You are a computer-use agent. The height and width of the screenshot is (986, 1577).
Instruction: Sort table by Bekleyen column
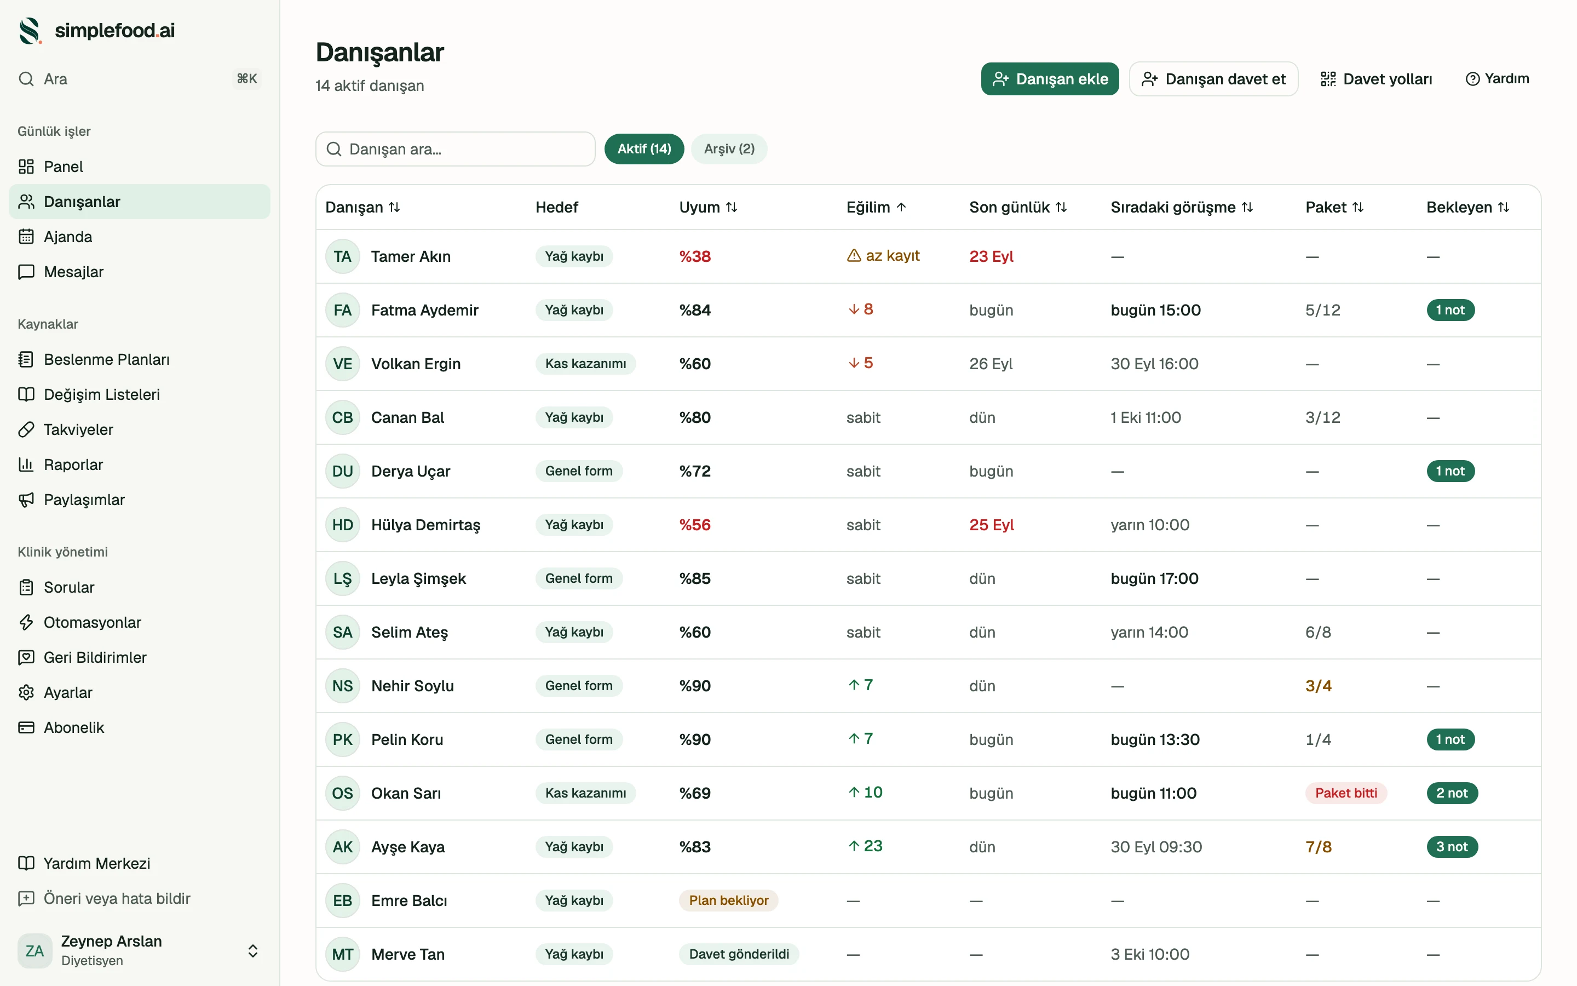pos(1467,208)
